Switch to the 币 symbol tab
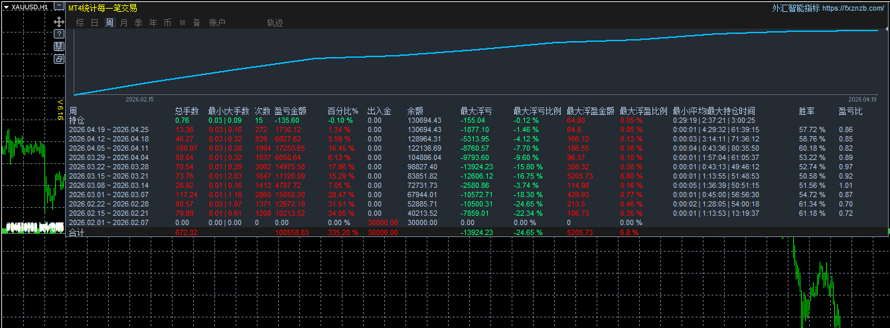The height and width of the screenshot is (328, 890). click(167, 23)
